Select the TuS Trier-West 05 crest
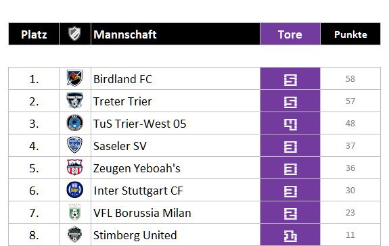389x246 pixels. pyautogui.click(x=74, y=122)
